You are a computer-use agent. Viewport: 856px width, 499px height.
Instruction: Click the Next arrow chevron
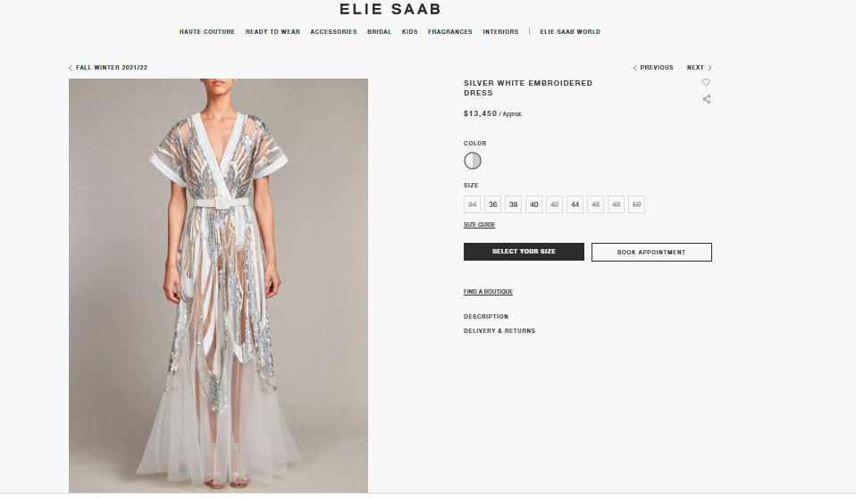709,68
